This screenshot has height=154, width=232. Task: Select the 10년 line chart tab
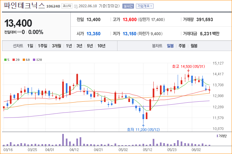(x=101, y=46)
